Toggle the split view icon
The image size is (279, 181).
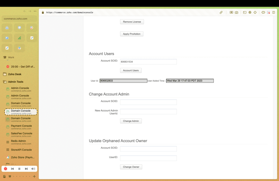pos(274,12)
